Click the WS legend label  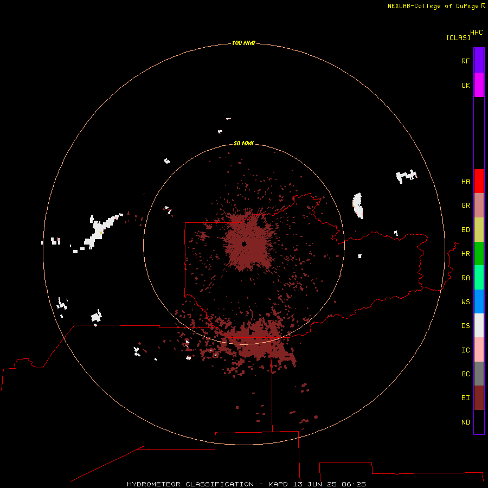pyautogui.click(x=465, y=301)
